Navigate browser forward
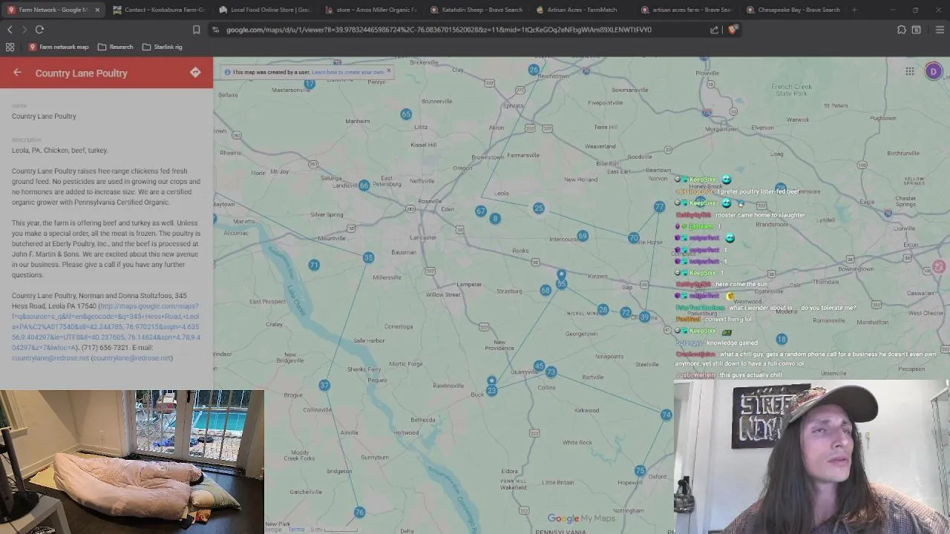 click(24, 30)
